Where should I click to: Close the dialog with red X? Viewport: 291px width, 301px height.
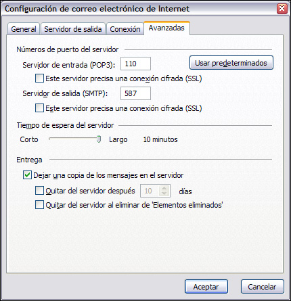tap(282, 9)
